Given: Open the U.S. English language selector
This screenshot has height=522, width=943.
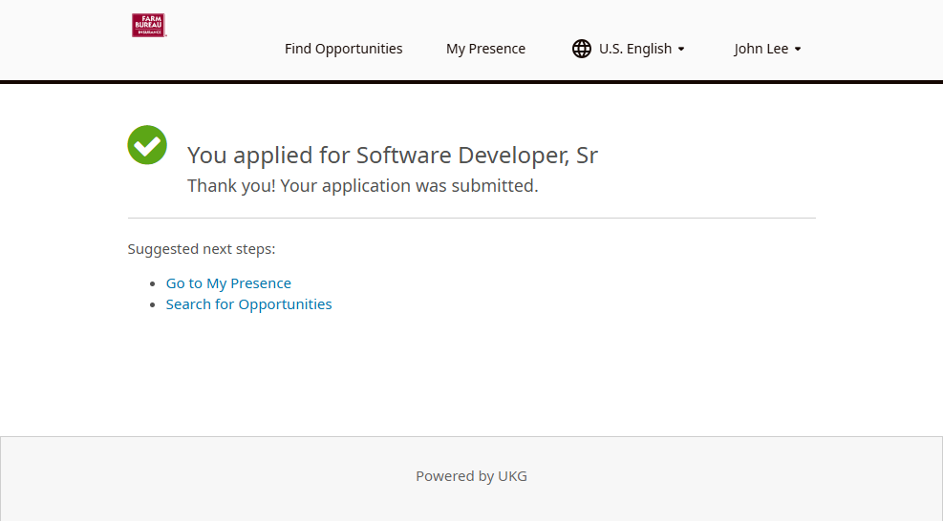Looking at the screenshot, I should click(x=635, y=49).
